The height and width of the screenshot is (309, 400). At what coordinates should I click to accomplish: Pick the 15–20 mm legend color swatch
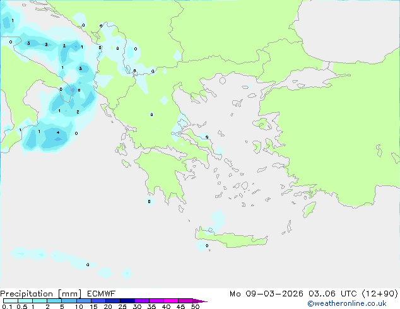coord(98,301)
